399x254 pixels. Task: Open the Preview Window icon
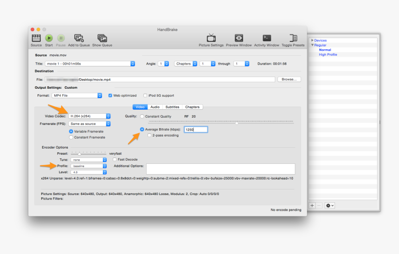(238, 38)
